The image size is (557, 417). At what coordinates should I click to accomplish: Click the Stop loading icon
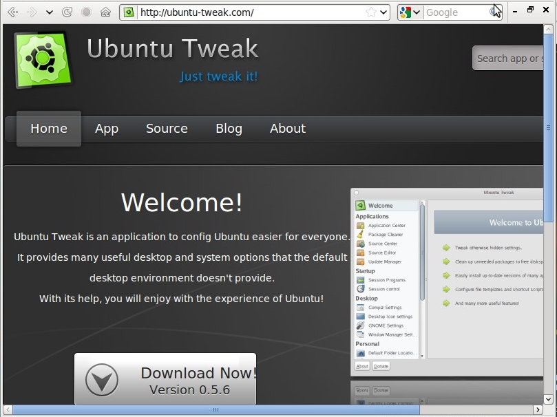[86, 12]
